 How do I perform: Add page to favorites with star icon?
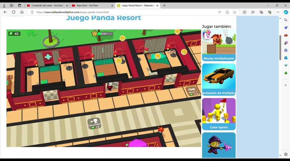(235, 12)
